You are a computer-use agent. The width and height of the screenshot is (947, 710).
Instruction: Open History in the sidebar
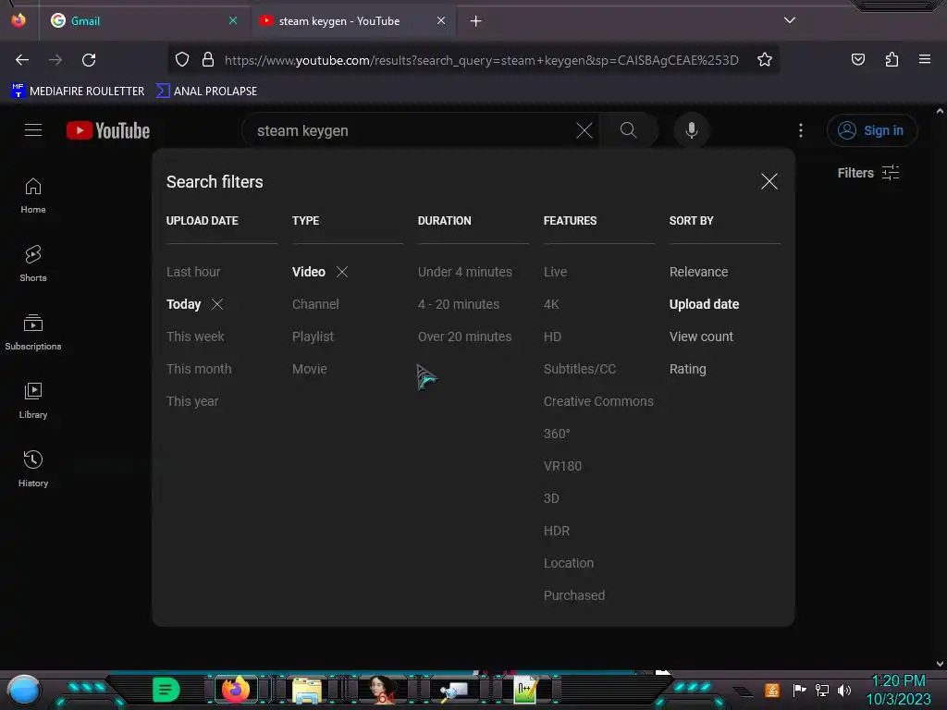33,469
